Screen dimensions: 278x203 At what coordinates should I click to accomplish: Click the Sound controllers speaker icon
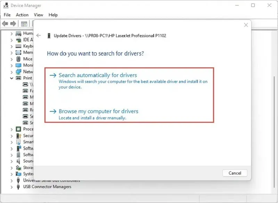18,161
